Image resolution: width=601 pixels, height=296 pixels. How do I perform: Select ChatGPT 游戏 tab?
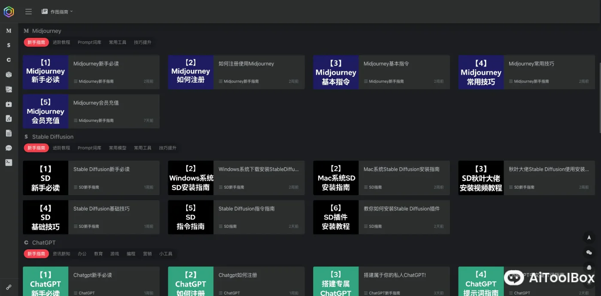click(115, 254)
